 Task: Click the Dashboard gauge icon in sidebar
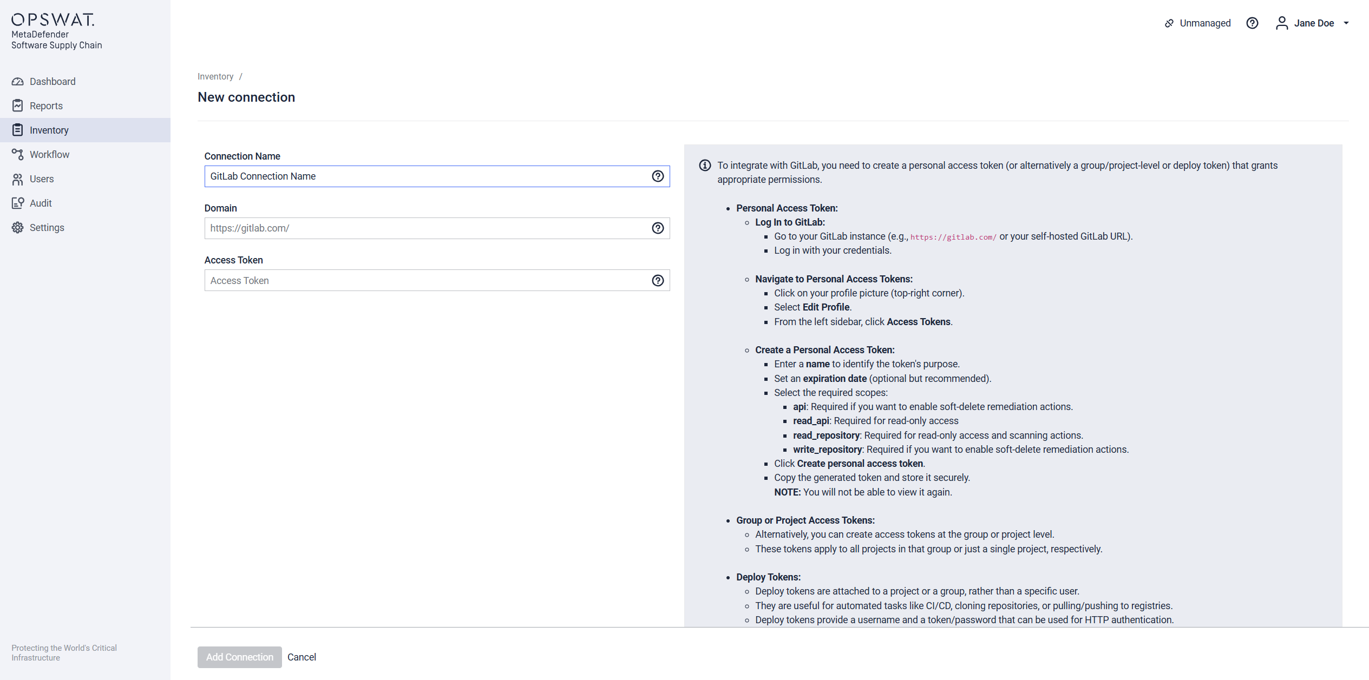click(x=18, y=82)
